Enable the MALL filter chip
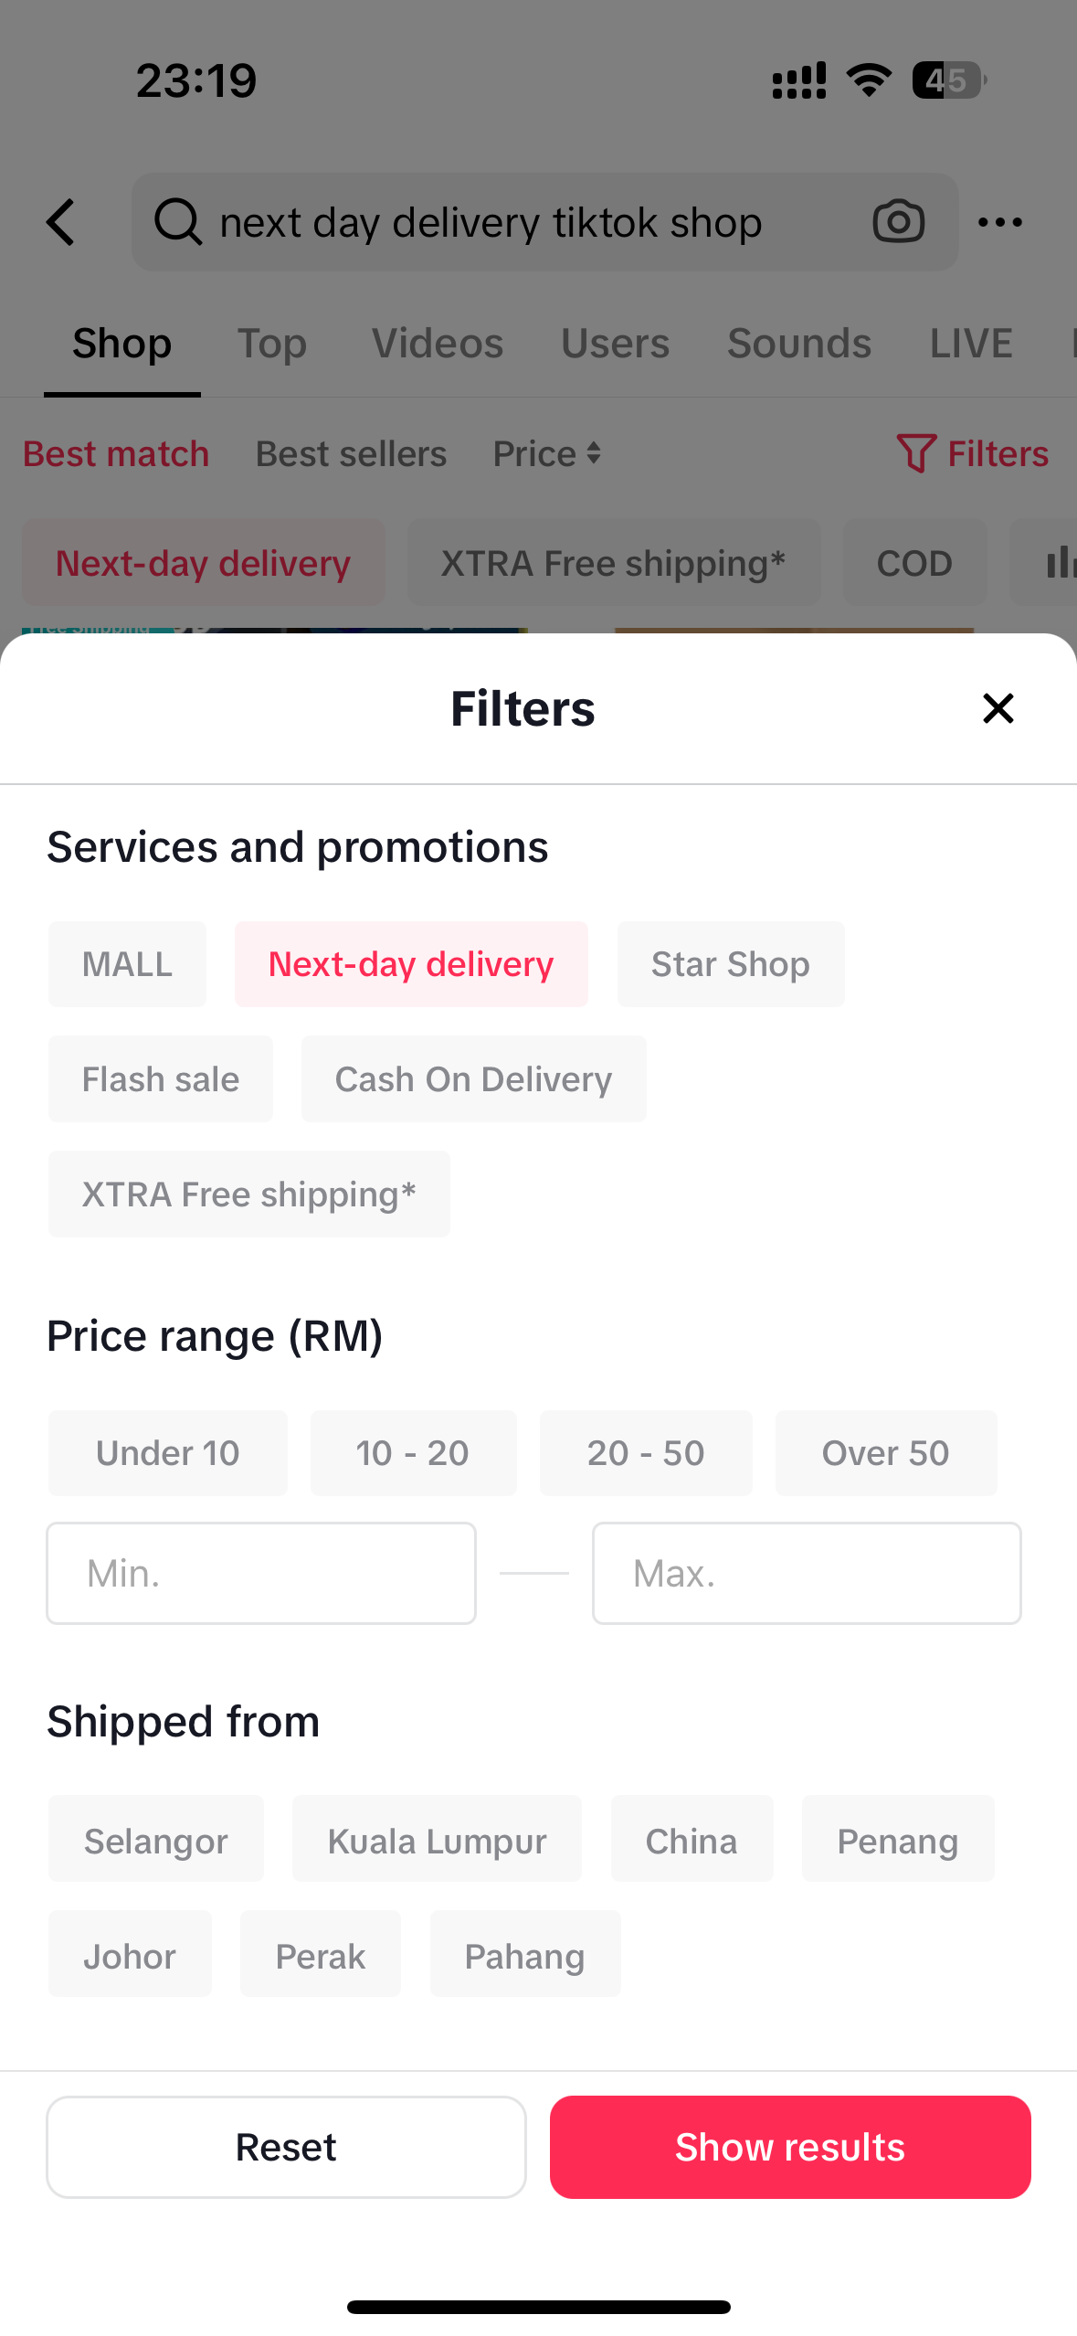 click(x=127, y=964)
